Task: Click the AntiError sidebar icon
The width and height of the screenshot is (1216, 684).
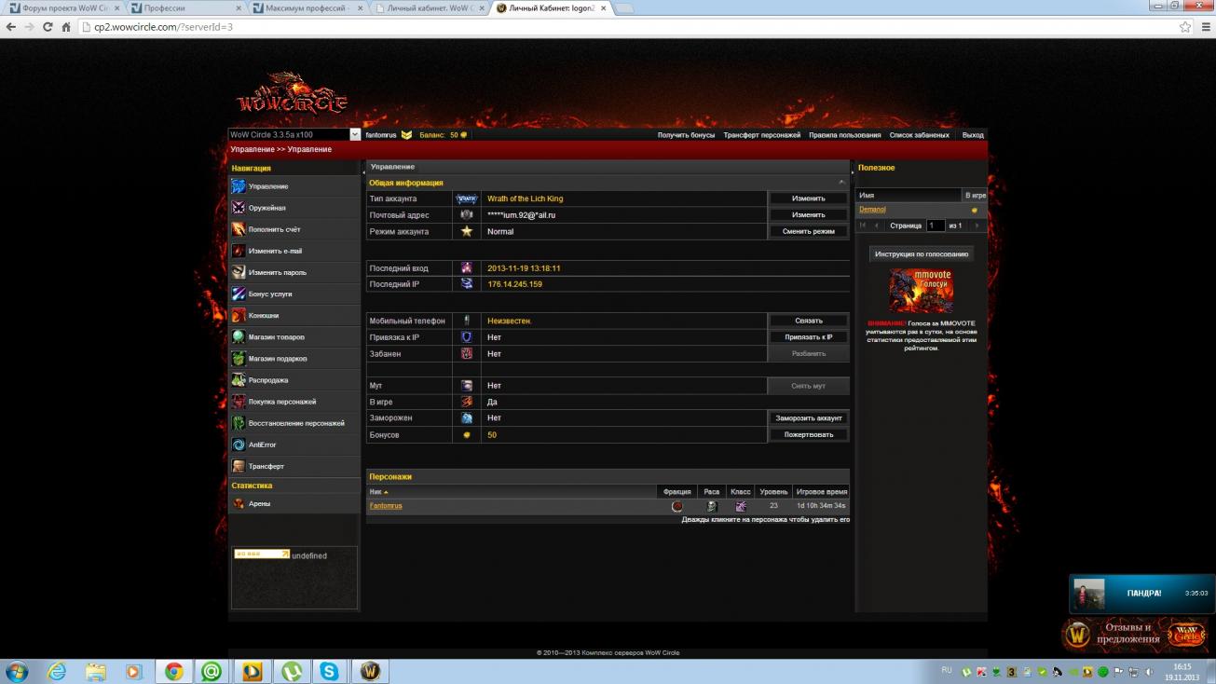Action: point(239,445)
